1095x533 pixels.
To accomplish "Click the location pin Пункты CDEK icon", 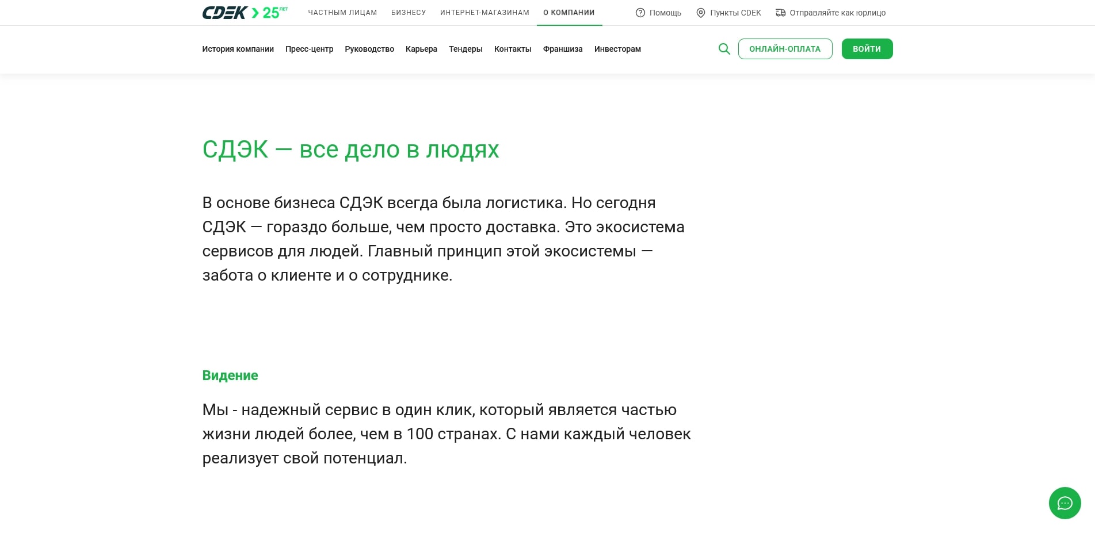I will (700, 12).
